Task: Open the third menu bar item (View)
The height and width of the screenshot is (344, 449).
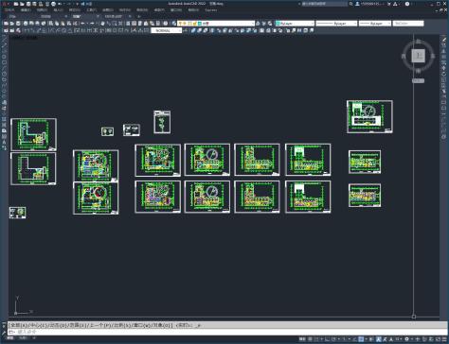Action: point(42,10)
